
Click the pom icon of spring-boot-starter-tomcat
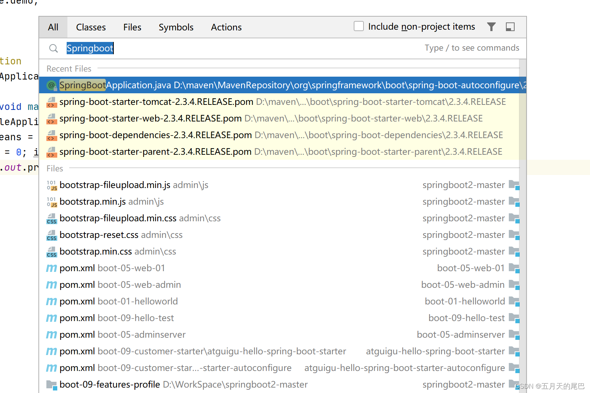pos(52,102)
